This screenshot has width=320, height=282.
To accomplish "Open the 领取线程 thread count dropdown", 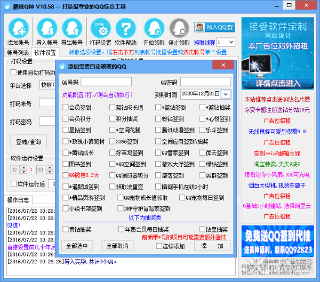I will coord(231,42).
